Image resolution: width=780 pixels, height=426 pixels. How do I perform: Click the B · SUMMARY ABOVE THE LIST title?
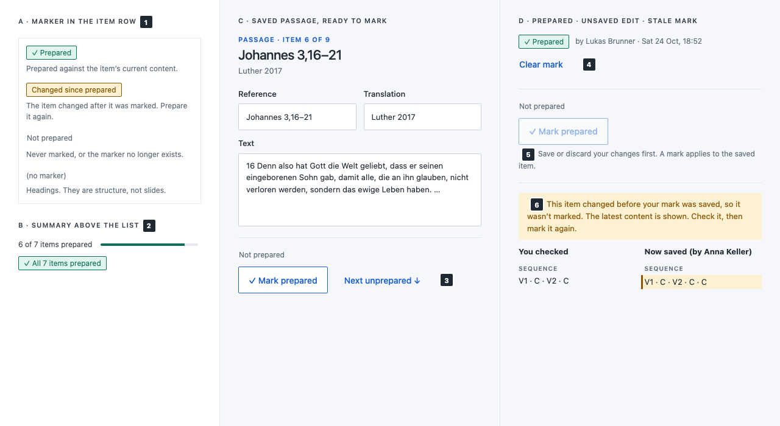[79, 225]
